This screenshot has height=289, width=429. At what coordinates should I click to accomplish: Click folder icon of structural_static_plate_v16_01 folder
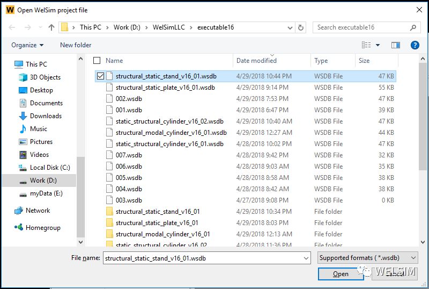(x=109, y=222)
